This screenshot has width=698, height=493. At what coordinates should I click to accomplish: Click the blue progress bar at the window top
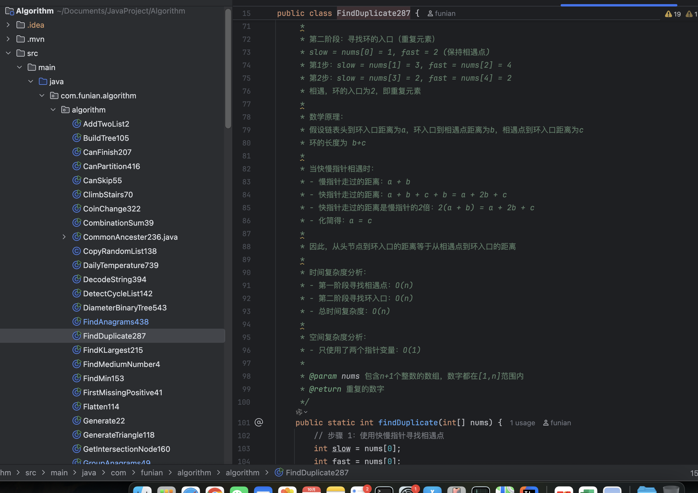tap(618, 5)
